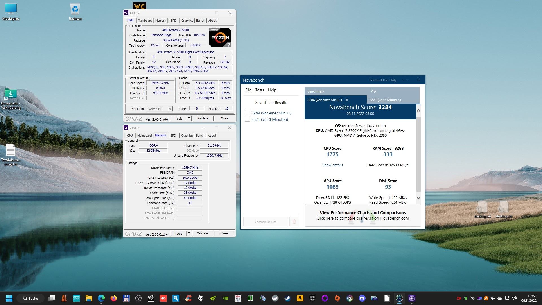Click the Compare Results button

(x=265, y=222)
